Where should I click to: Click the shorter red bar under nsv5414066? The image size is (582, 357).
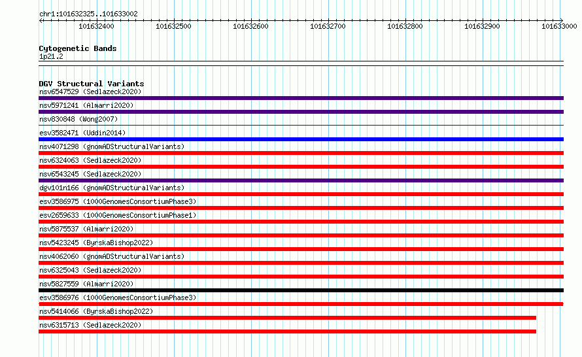[287, 318]
